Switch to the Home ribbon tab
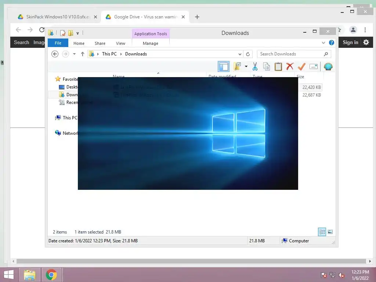This screenshot has width=376, height=282. pos(79,43)
